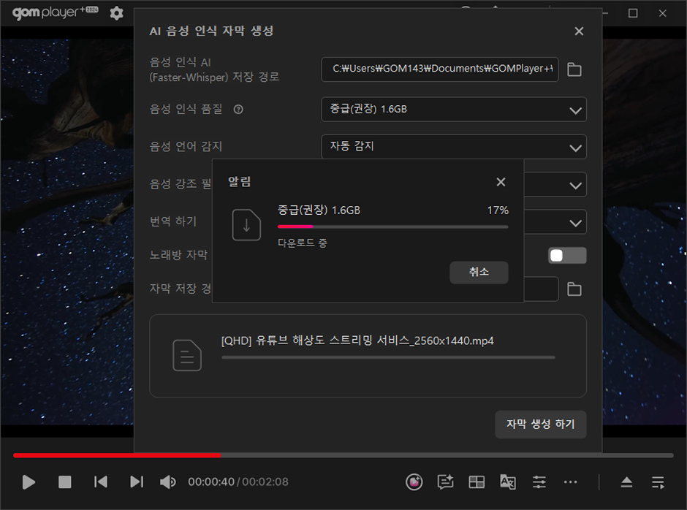The height and width of the screenshot is (510, 687).
Task: Click the generate subtitles button
Action: click(540, 424)
